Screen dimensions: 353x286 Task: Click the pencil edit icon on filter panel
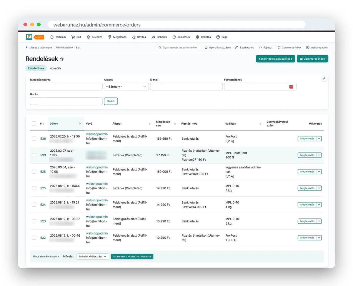tap(324, 78)
